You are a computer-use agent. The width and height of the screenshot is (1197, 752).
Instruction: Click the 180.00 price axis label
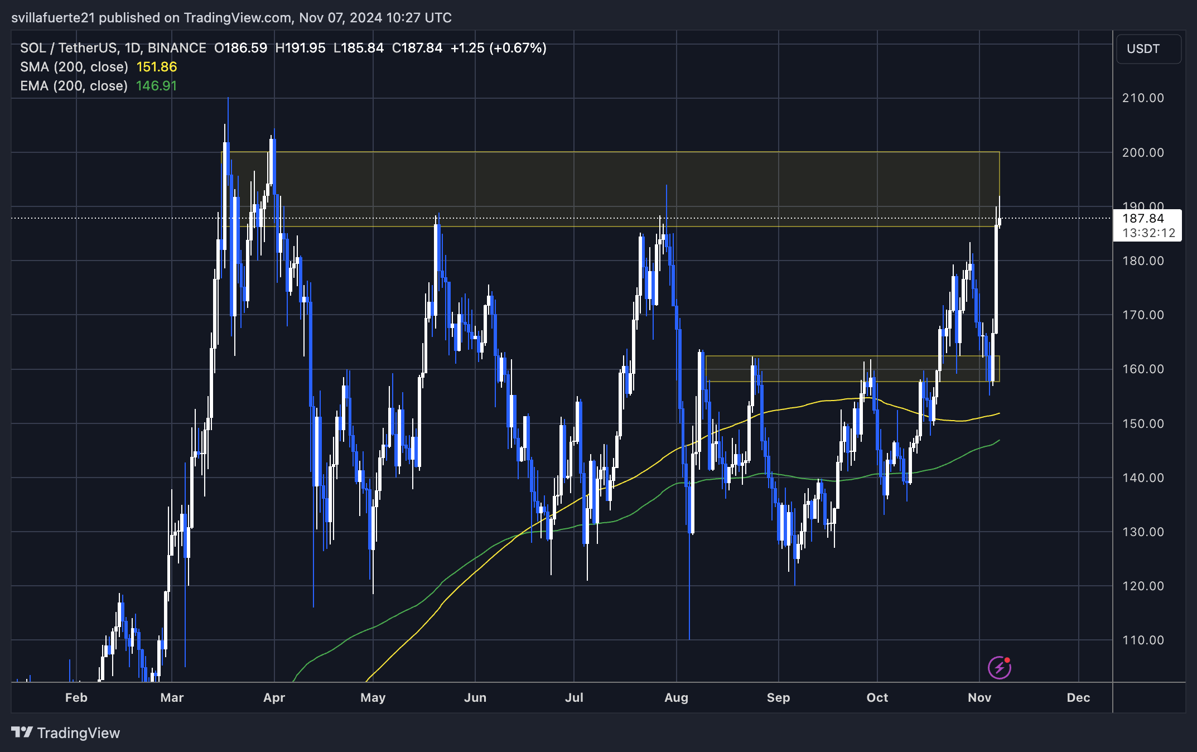1143,261
